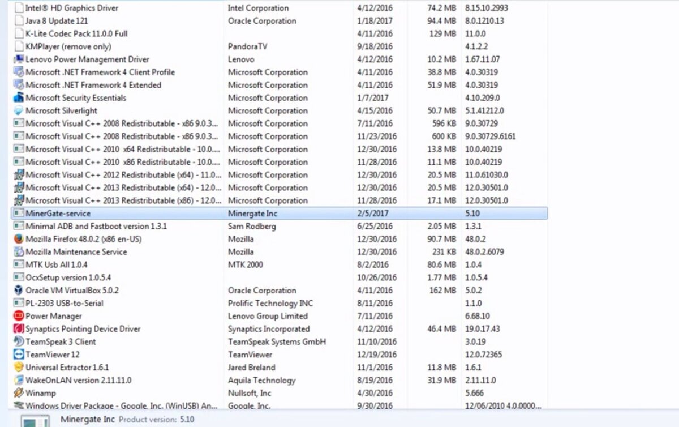Click install date 2/5/2017

click(373, 213)
